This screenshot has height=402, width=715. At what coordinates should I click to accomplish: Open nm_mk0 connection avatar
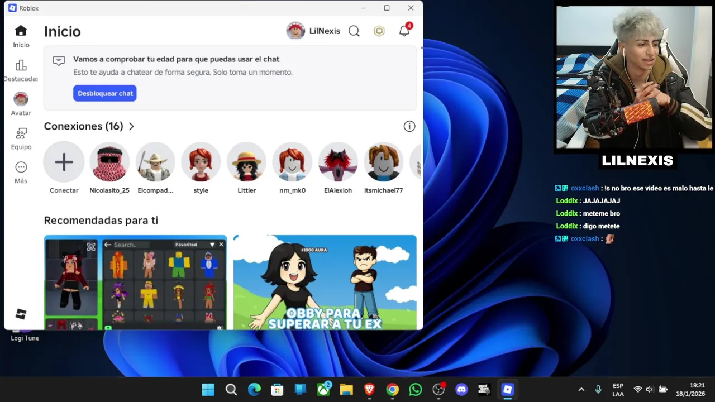click(293, 162)
